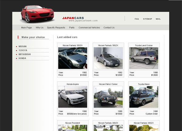Click the Toyota Hiace title
Image resolution: width=182 pixels, height=131 pixels.
[144, 84]
